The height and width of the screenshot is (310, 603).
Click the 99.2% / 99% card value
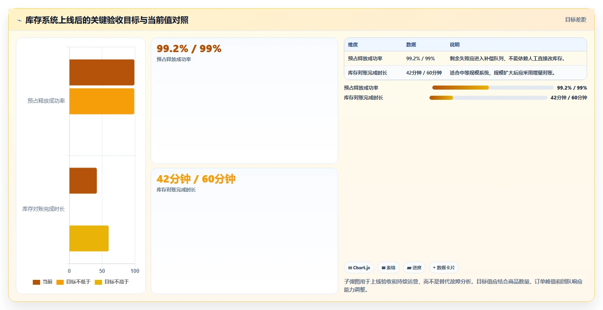(189, 49)
